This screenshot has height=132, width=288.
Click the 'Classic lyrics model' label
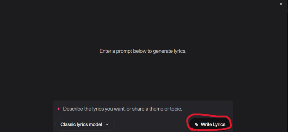coord(81,124)
